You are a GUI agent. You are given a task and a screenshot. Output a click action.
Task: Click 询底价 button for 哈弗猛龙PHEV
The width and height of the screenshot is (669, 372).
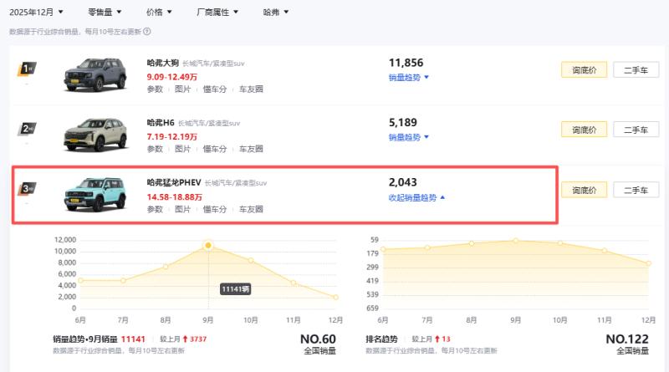coord(584,190)
